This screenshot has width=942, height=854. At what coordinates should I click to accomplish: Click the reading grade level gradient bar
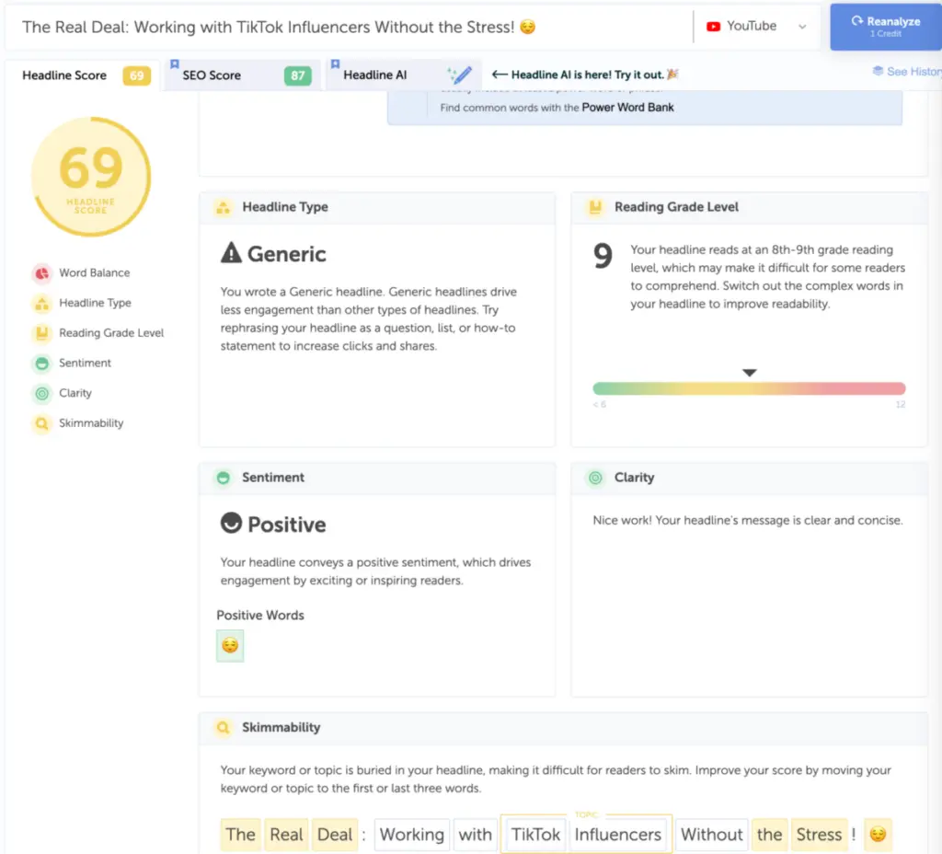coord(749,388)
